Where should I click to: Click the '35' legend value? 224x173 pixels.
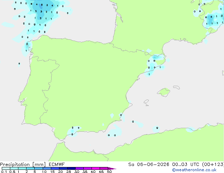(x=85, y=172)
